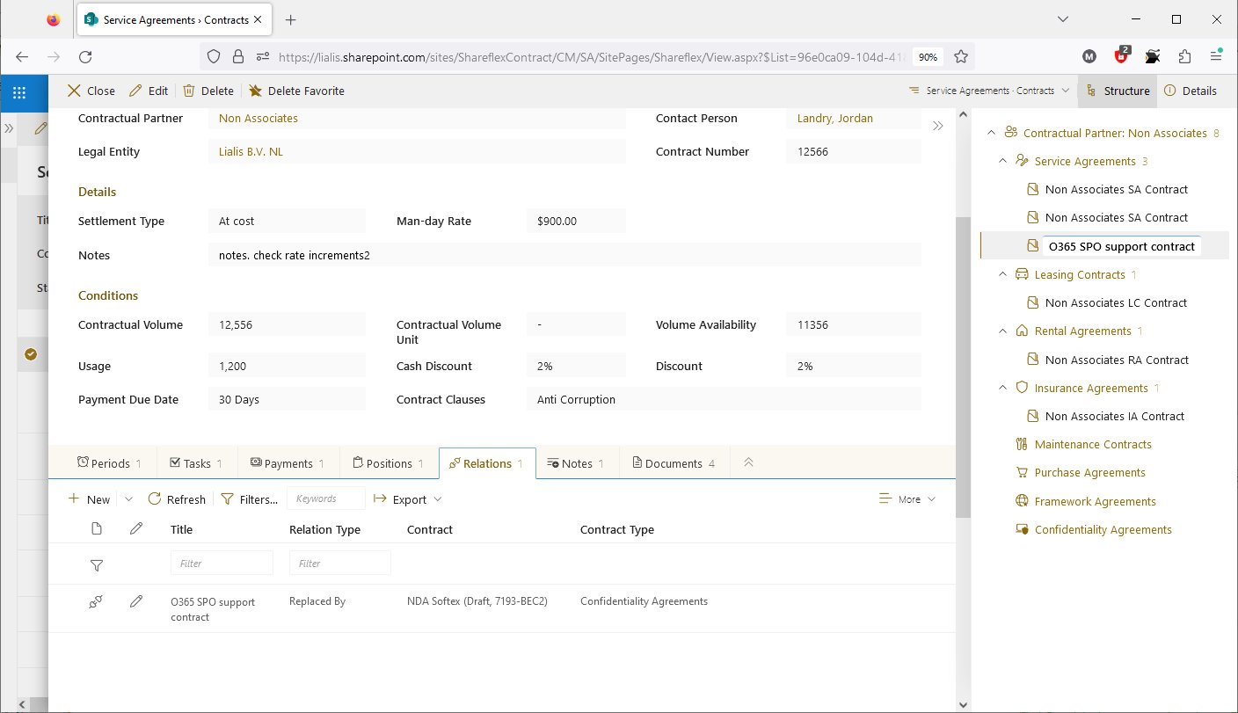This screenshot has height=713, width=1238.
Task: Click the Insurance Agreements shield icon
Action: [1022, 388]
